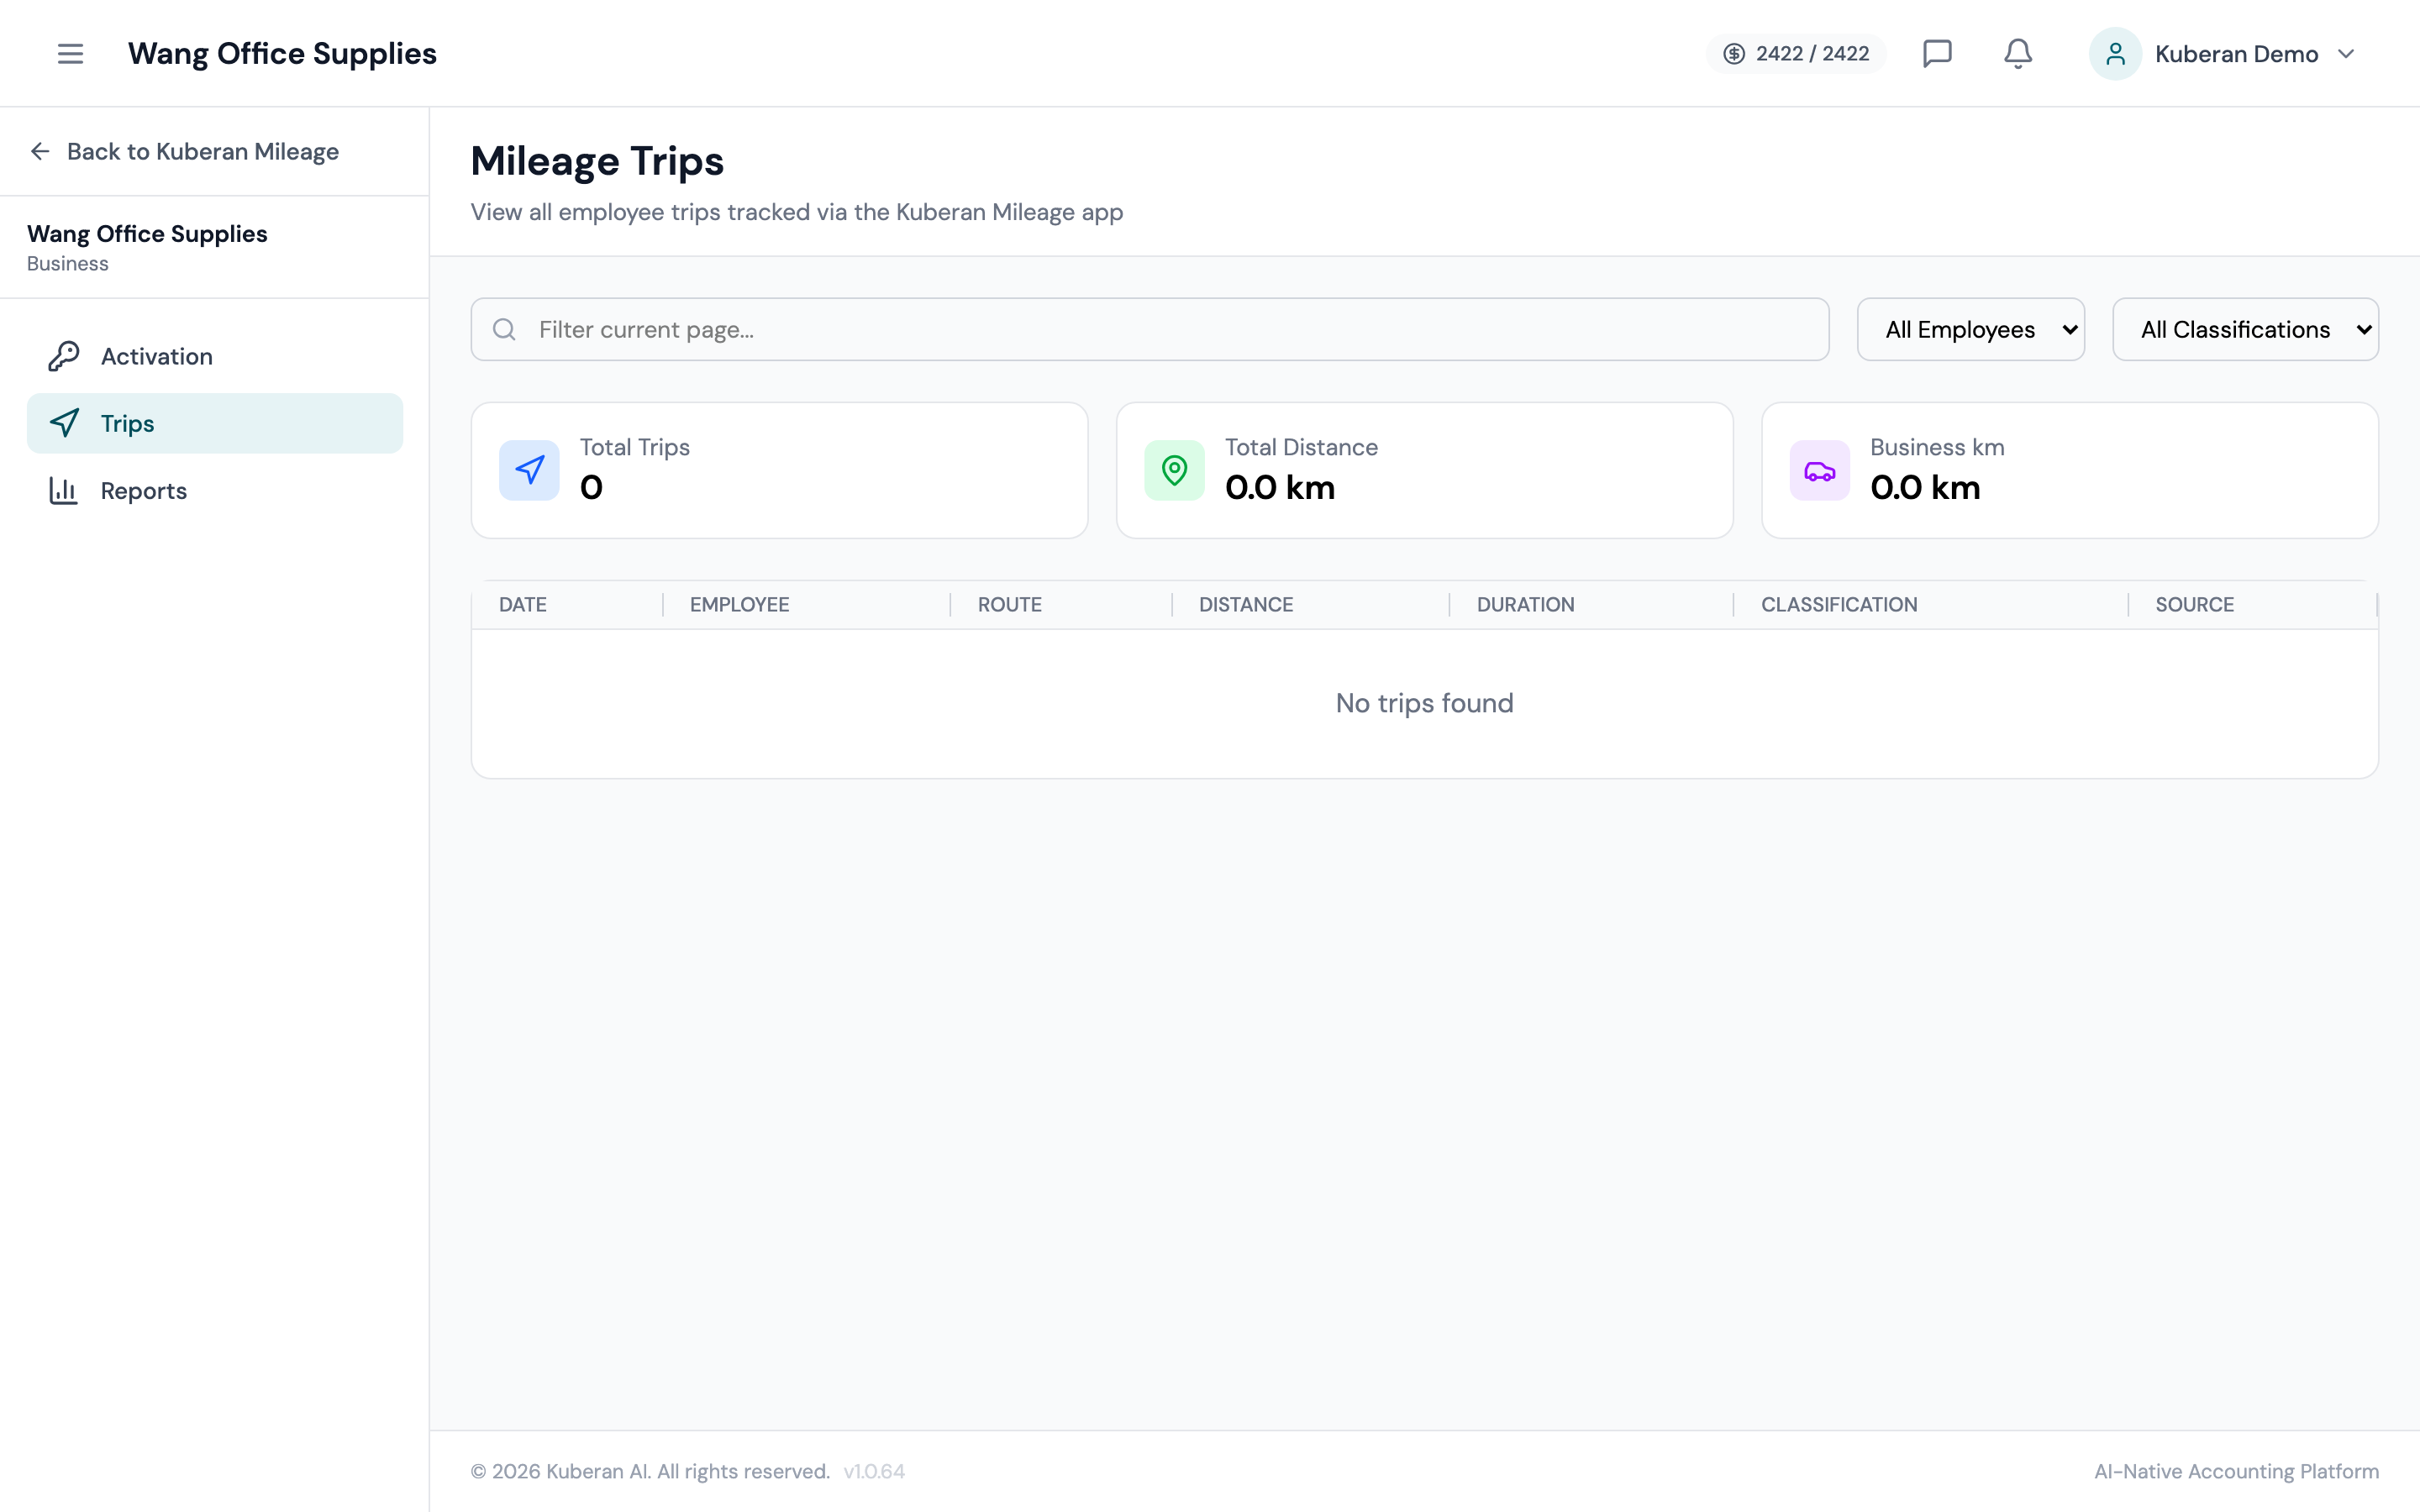The height and width of the screenshot is (1512, 2420).
Task: Click the Total Trips card icon
Action: click(x=529, y=470)
